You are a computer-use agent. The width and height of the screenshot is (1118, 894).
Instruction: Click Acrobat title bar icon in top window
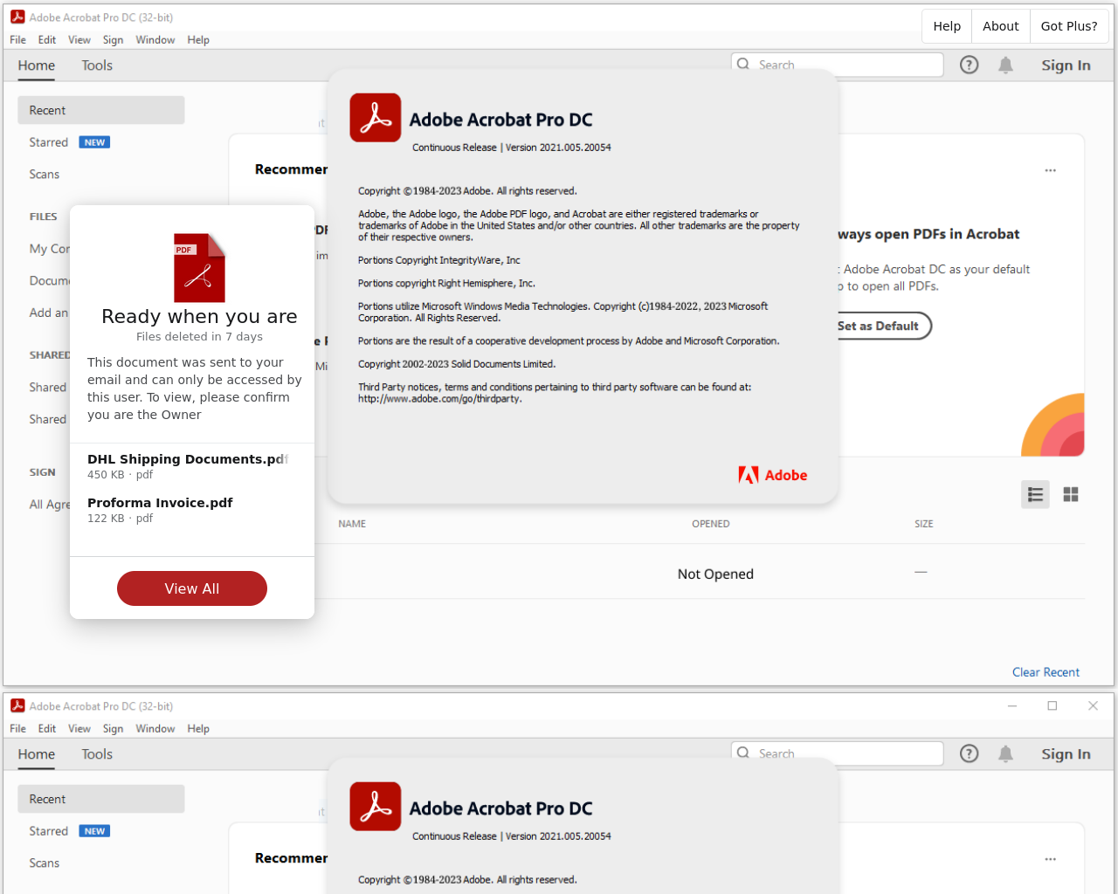coord(17,17)
